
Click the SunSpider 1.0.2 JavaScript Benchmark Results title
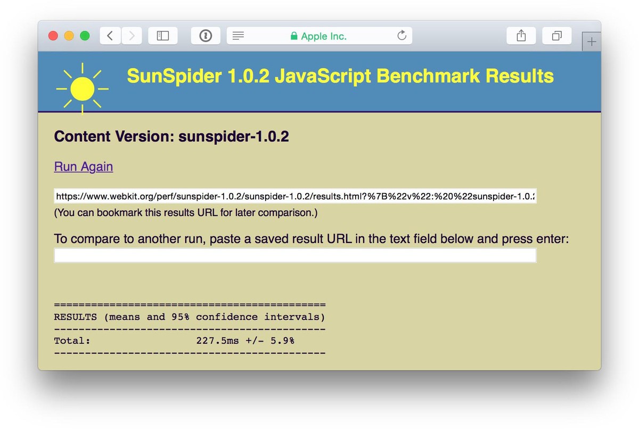tap(340, 76)
